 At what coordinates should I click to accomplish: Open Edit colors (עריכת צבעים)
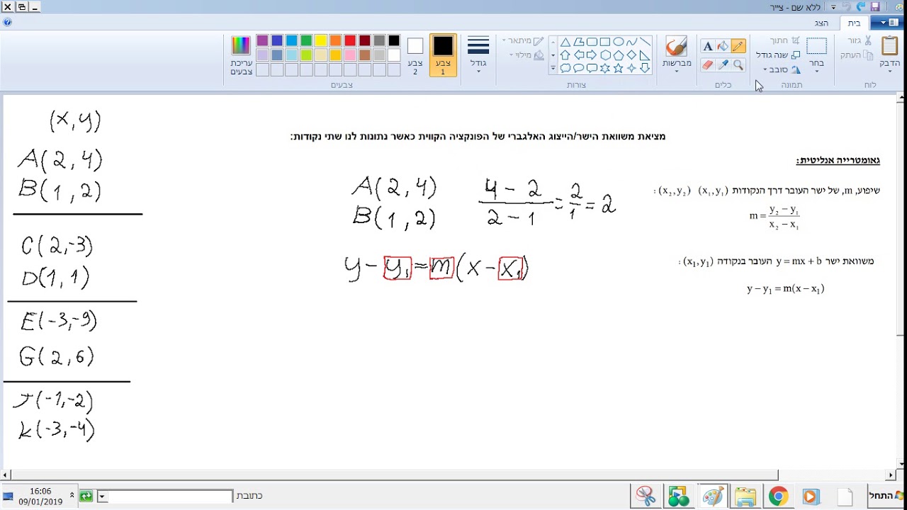[x=241, y=55]
